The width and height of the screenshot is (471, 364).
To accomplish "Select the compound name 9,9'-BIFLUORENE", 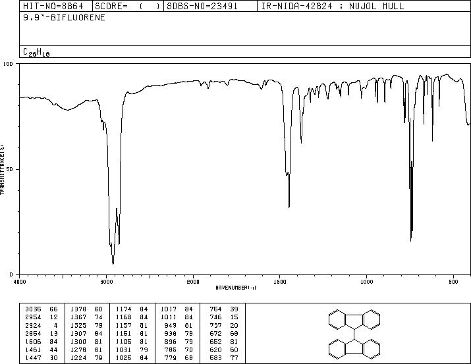I will click(x=65, y=17).
